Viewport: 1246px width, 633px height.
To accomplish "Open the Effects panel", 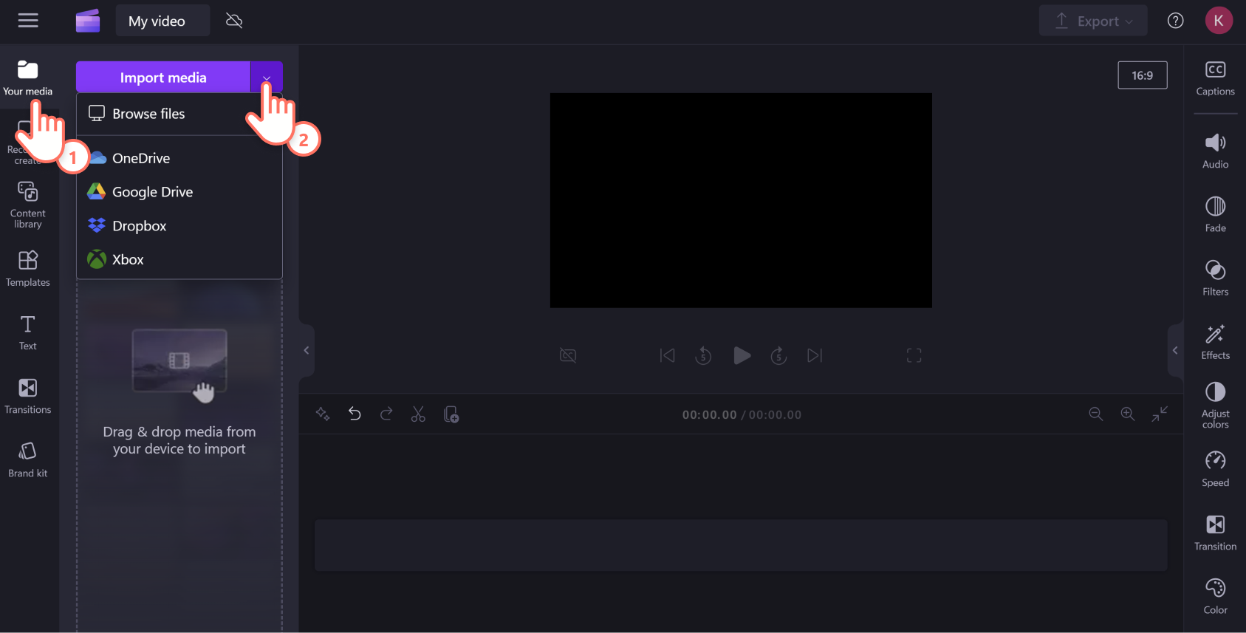I will 1215,342.
